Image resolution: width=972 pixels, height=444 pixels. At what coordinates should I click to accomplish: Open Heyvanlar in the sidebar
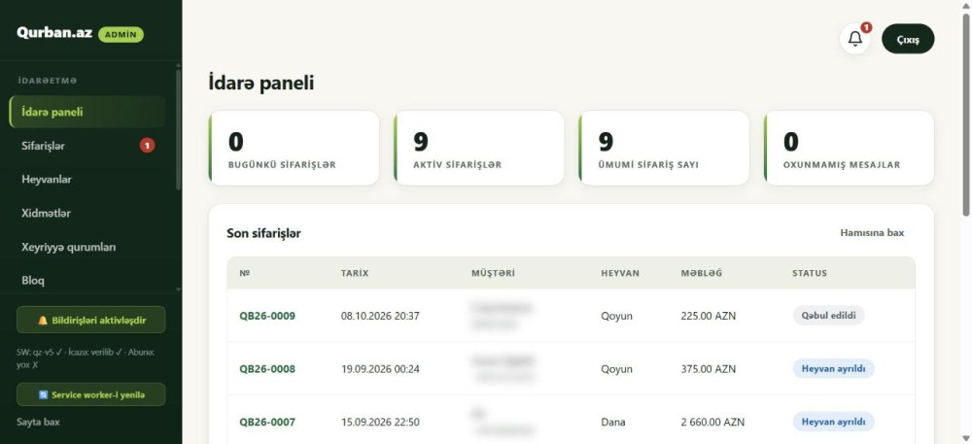pyautogui.click(x=87, y=180)
